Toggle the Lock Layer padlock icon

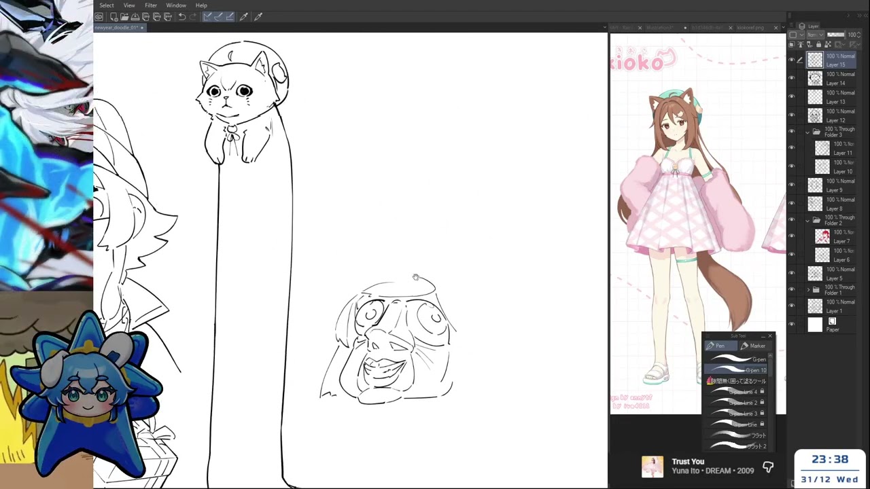818,44
